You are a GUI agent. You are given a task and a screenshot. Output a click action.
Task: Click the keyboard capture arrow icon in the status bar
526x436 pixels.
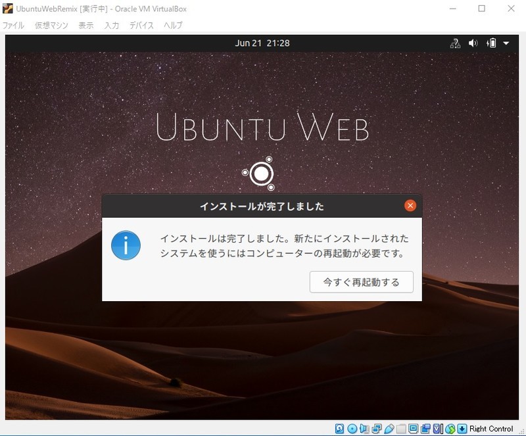(462, 429)
